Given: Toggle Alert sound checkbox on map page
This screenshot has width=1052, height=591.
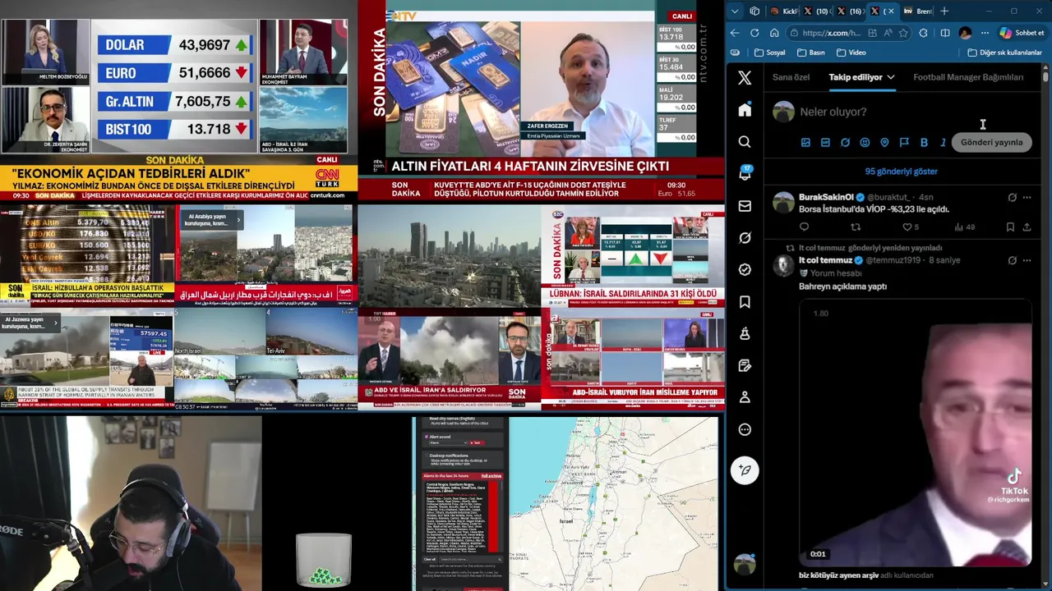Looking at the screenshot, I should point(427,437).
